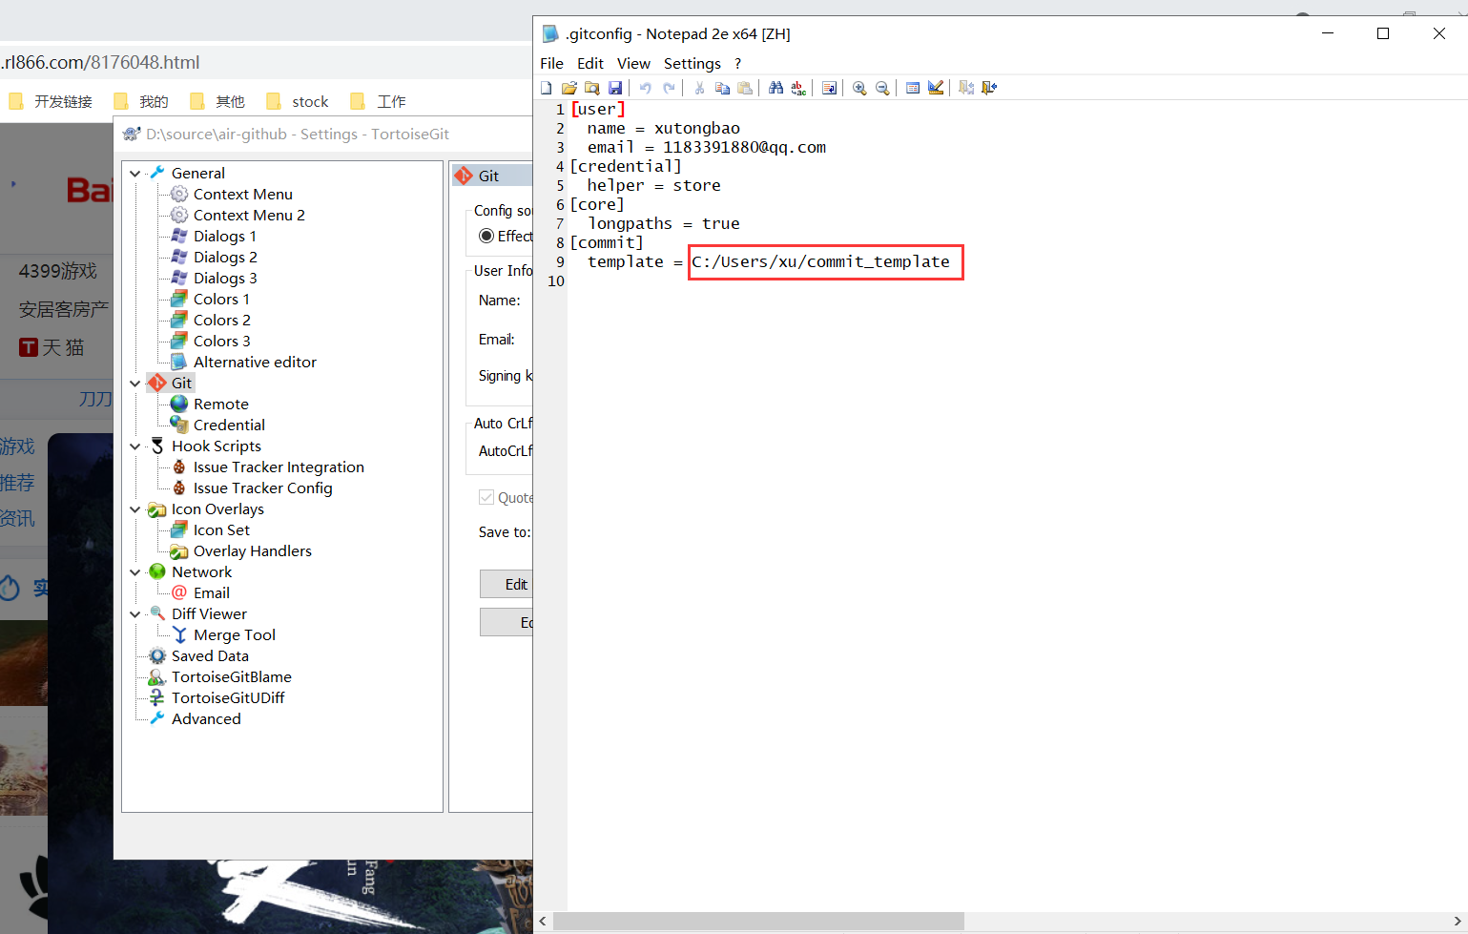Open Dialogs 1 settings page
This screenshot has height=934, width=1468.
[x=224, y=237]
